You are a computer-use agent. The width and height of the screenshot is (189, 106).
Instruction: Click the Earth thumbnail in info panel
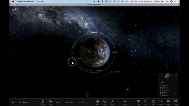click(168, 76)
